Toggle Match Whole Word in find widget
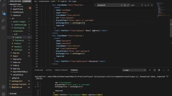The height and width of the screenshot is (96, 172). click(x=125, y=5)
